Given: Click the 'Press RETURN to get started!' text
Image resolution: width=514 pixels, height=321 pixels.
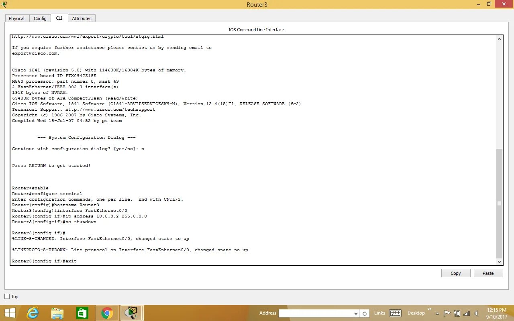Looking at the screenshot, I should [51, 166].
